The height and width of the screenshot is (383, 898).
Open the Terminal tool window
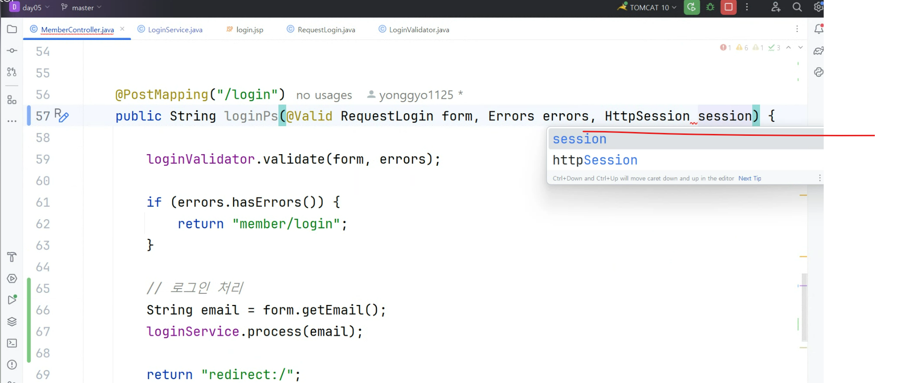coord(12,343)
